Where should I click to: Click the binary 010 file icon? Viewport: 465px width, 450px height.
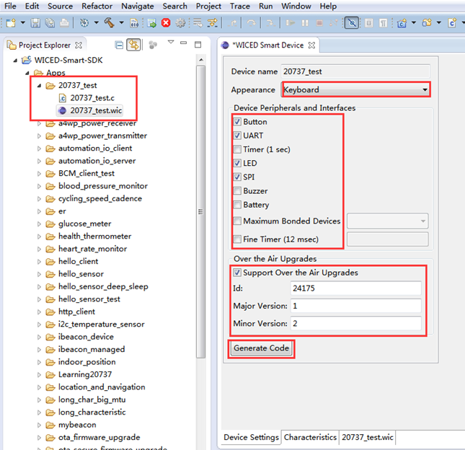134,23
